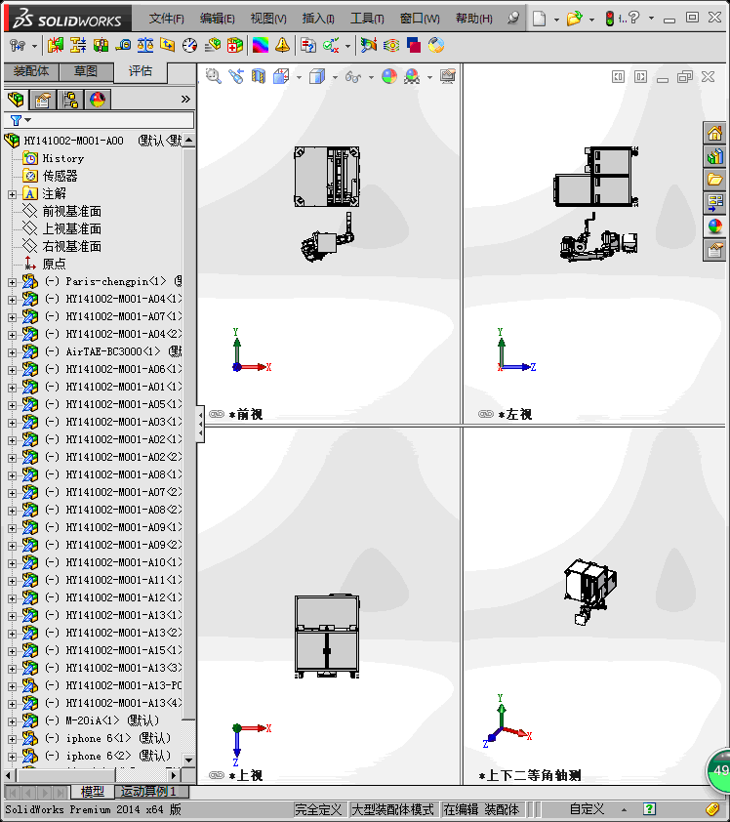Screen dimensions: 730x822
Task: Open the Custom Properties task pane
Action: 715,250
